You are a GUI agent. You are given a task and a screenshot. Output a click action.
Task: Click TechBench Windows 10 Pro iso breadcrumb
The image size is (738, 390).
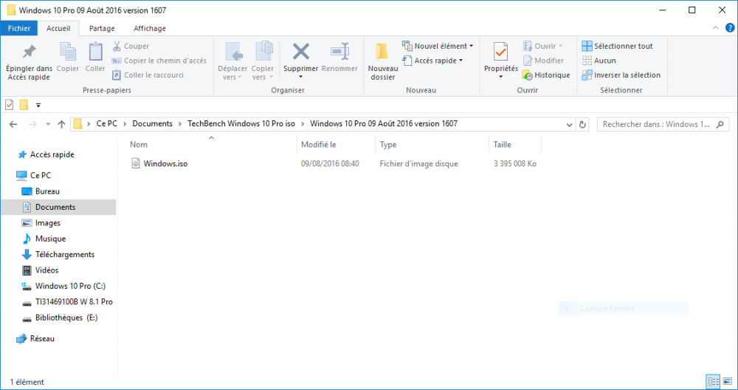241,124
